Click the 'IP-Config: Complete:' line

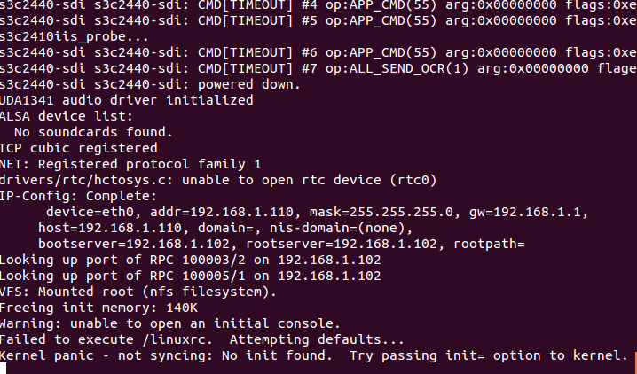(x=78, y=197)
